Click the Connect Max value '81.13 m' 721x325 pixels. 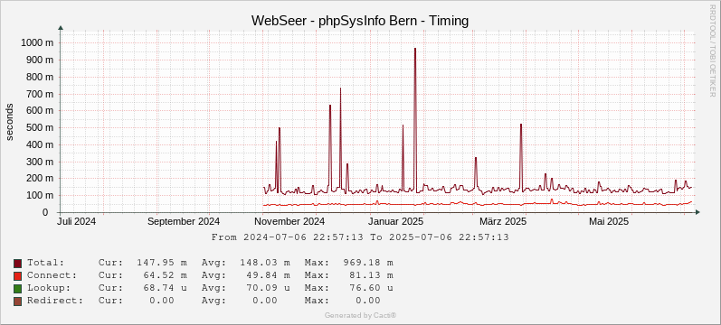click(372, 275)
